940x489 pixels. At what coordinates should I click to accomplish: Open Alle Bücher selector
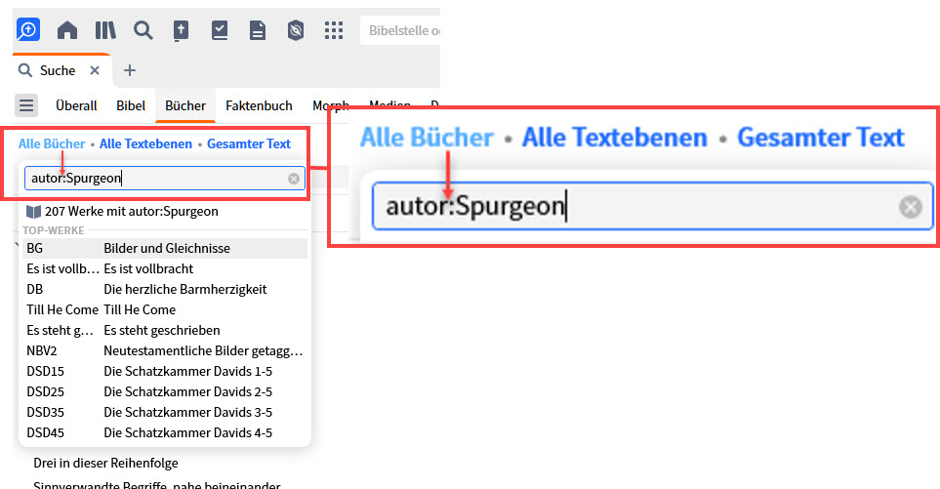(x=52, y=143)
